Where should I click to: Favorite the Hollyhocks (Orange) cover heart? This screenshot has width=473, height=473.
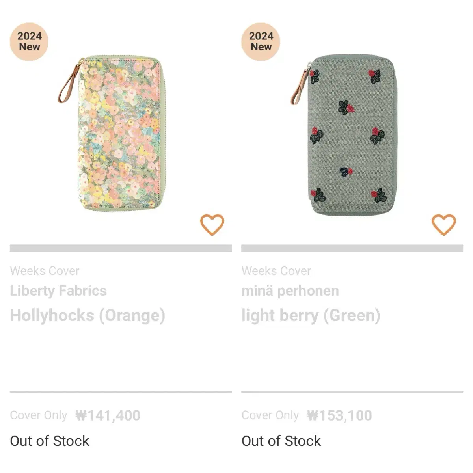[x=212, y=225]
